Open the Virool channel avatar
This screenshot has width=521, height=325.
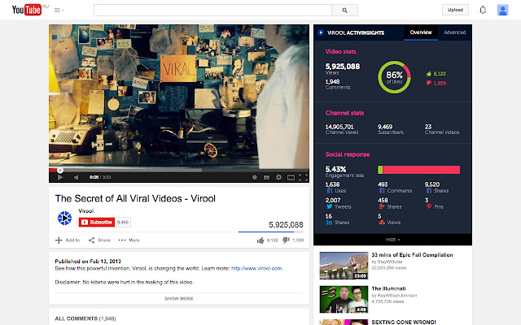coord(64,219)
